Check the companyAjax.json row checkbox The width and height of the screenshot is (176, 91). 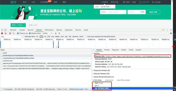click(2, 58)
